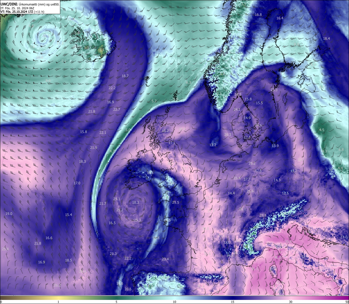
Task: Click the 18.5 map value
Action: [68, 260]
